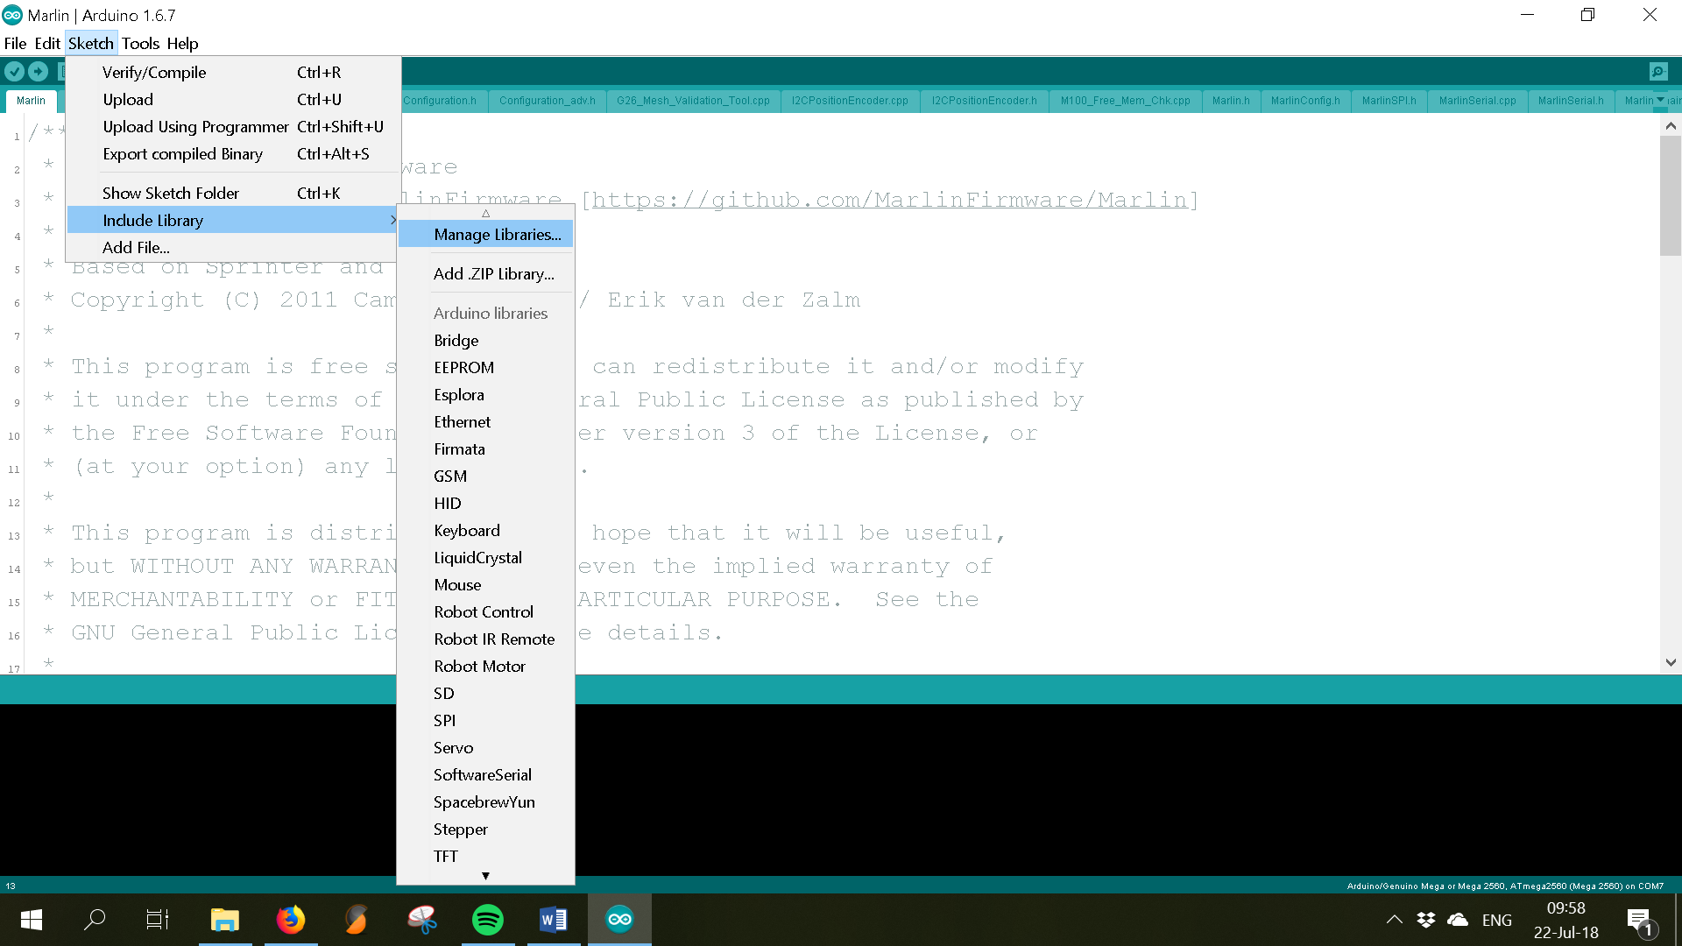Open the Help menu
This screenshot has height=946, width=1682.
click(182, 43)
